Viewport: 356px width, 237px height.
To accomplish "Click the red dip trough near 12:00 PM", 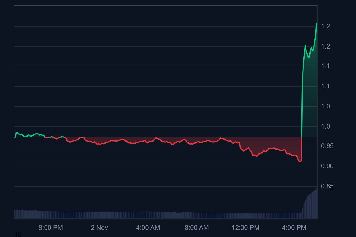I will pos(257,156).
